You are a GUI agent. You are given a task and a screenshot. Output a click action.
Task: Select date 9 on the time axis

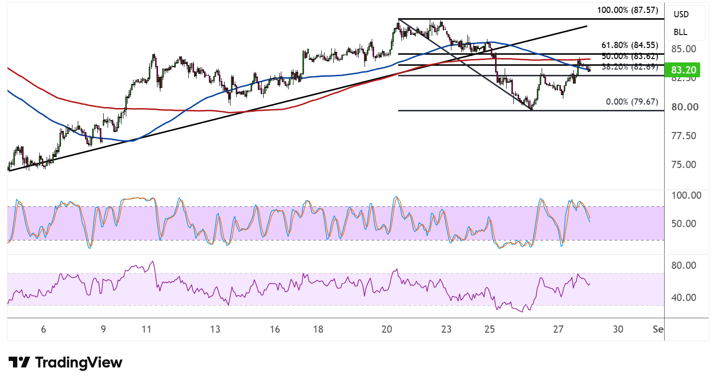[103, 330]
